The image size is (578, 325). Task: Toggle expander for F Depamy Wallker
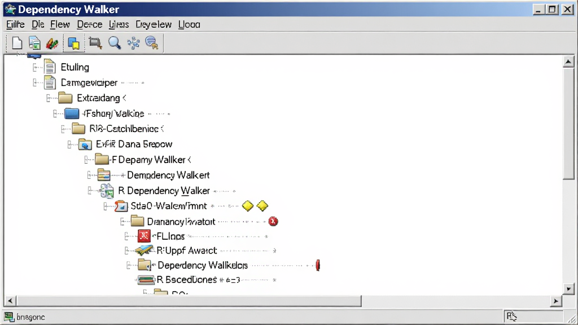pyautogui.click(x=86, y=160)
